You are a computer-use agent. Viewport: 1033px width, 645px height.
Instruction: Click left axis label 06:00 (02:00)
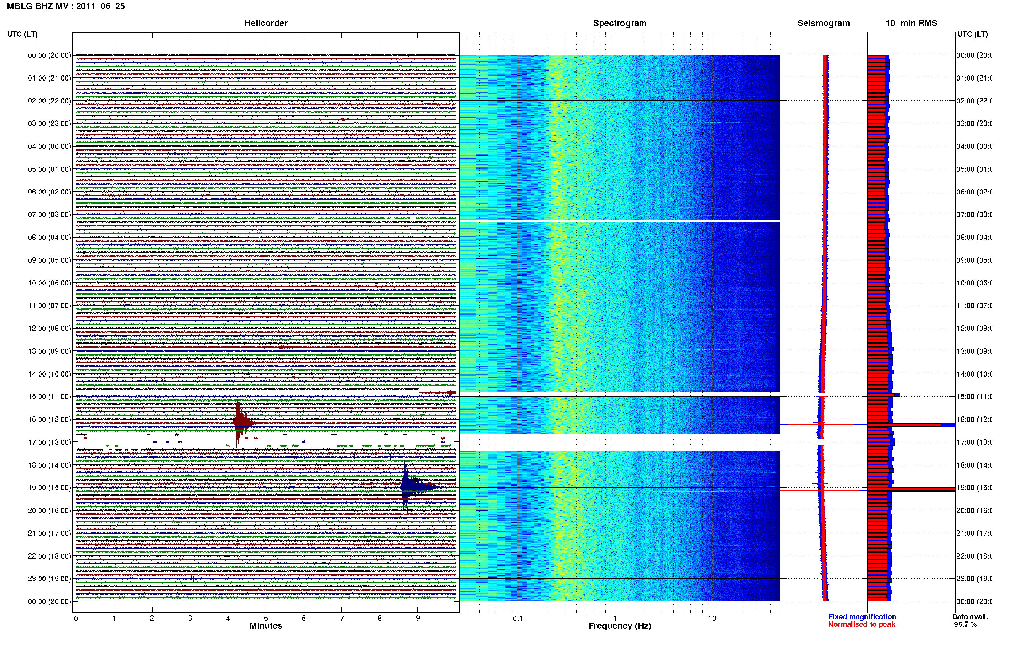[49, 192]
